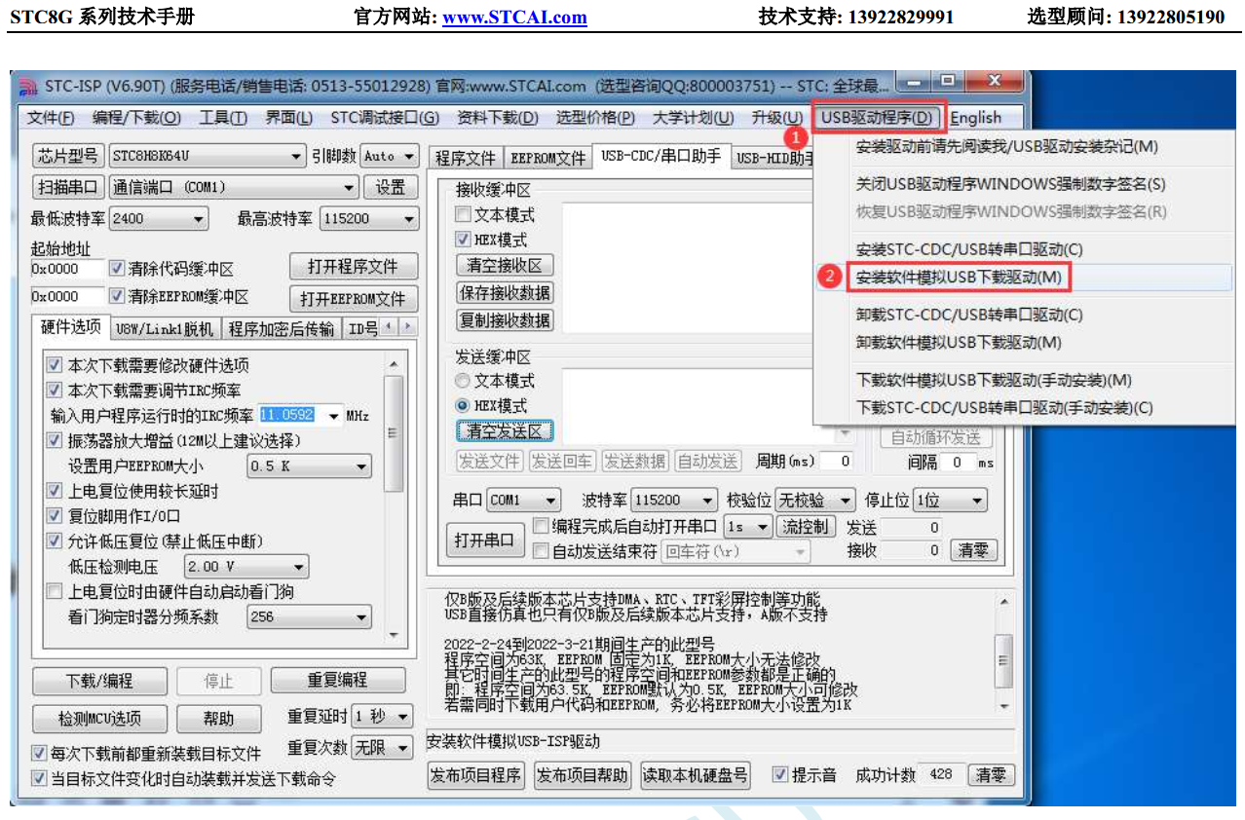Click the 打开EEPROM文件 button
Image resolution: width=1245 pixels, height=820 pixels.
point(354,299)
